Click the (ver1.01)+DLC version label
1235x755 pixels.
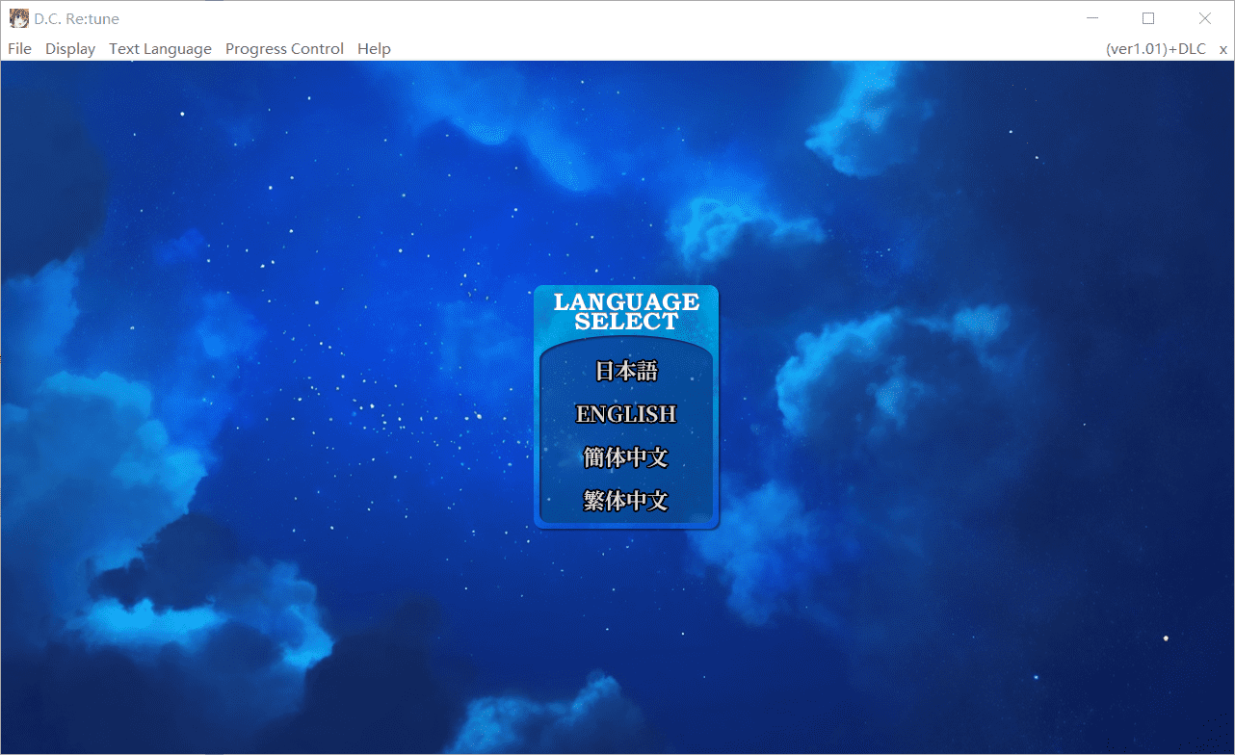click(1155, 48)
